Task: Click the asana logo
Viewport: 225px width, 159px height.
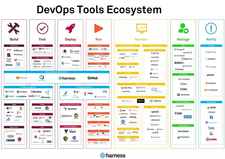Action: (180, 106)
